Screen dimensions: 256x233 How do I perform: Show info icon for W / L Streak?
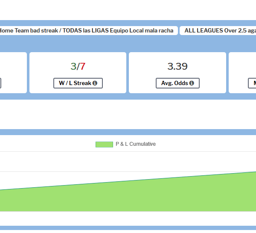(x=95, y=83)
